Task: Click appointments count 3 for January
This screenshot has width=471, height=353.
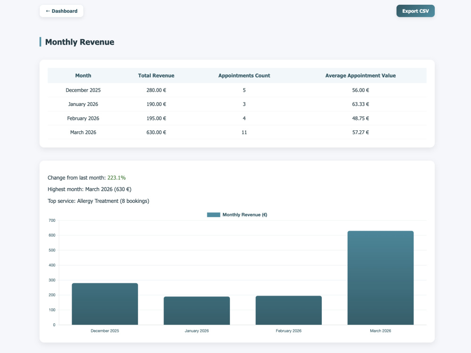Action: [x=244, y=104]
